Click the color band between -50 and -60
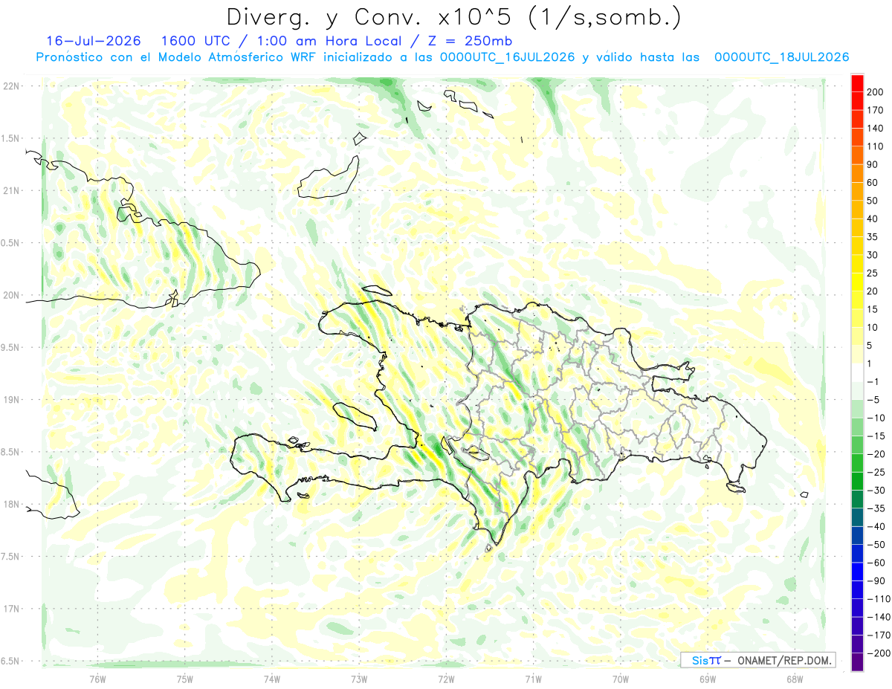Image resolution: width=892 pixels, height=689 pixels. click(857, 554)
